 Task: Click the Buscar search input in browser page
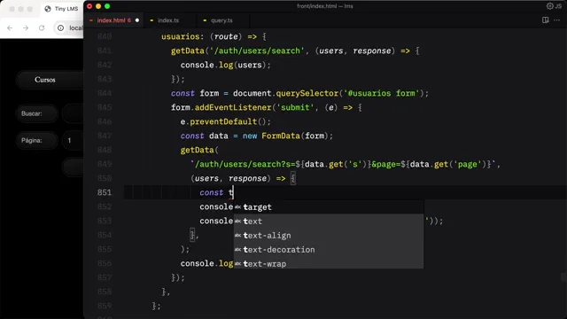coord(73,113)
